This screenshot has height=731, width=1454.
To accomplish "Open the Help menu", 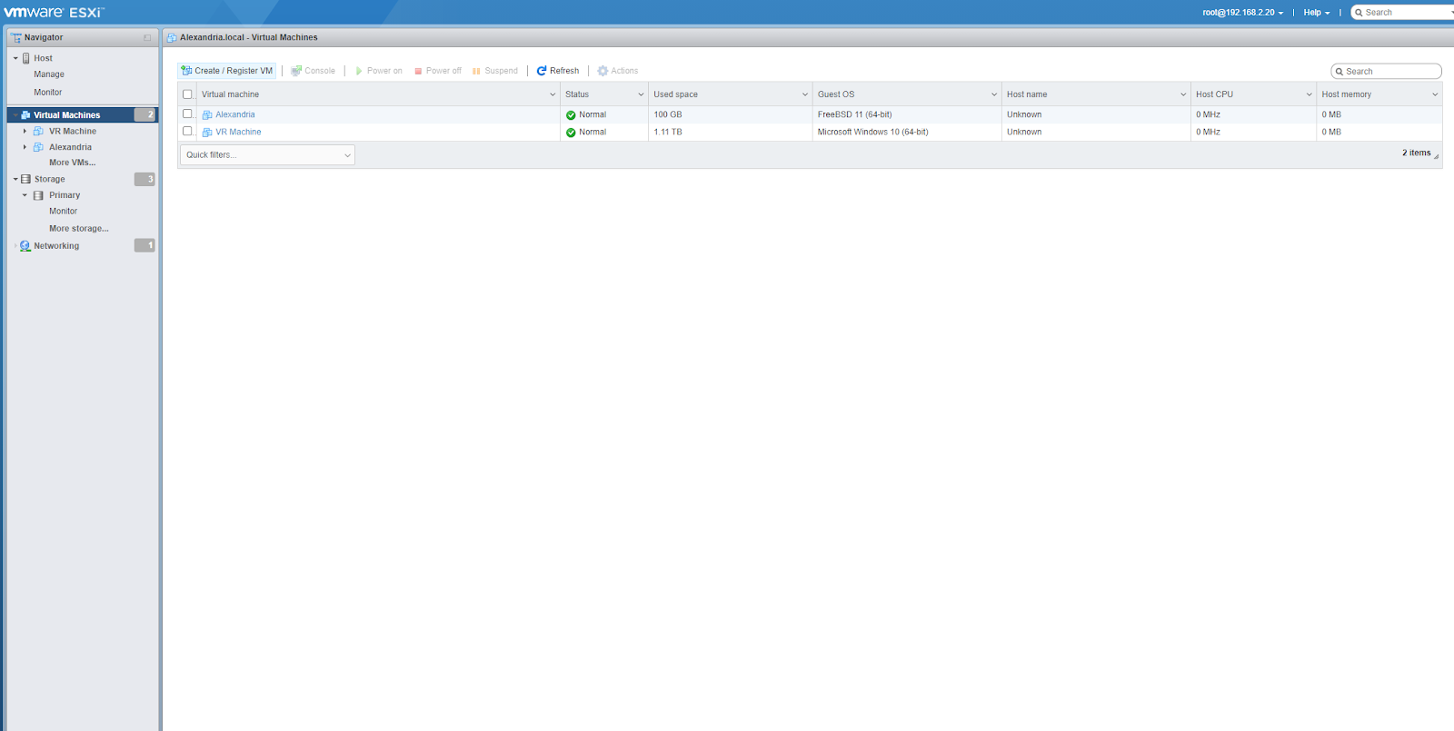I will (1316, 13).
